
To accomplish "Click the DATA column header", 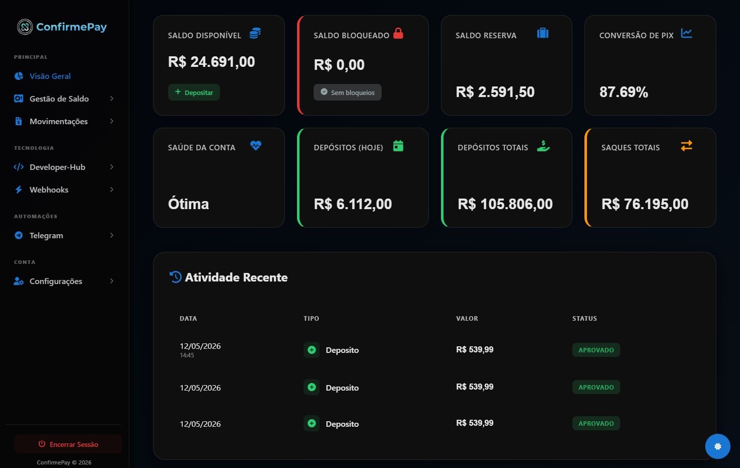I will (188, 318).
